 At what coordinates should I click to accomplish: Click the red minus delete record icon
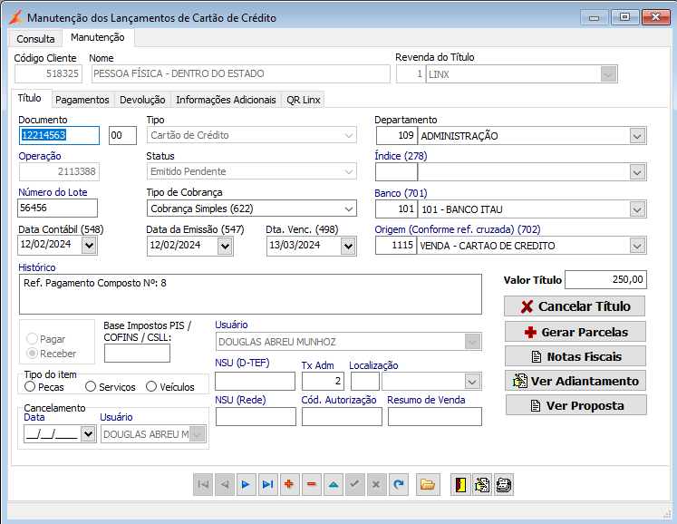pos(312,485)
